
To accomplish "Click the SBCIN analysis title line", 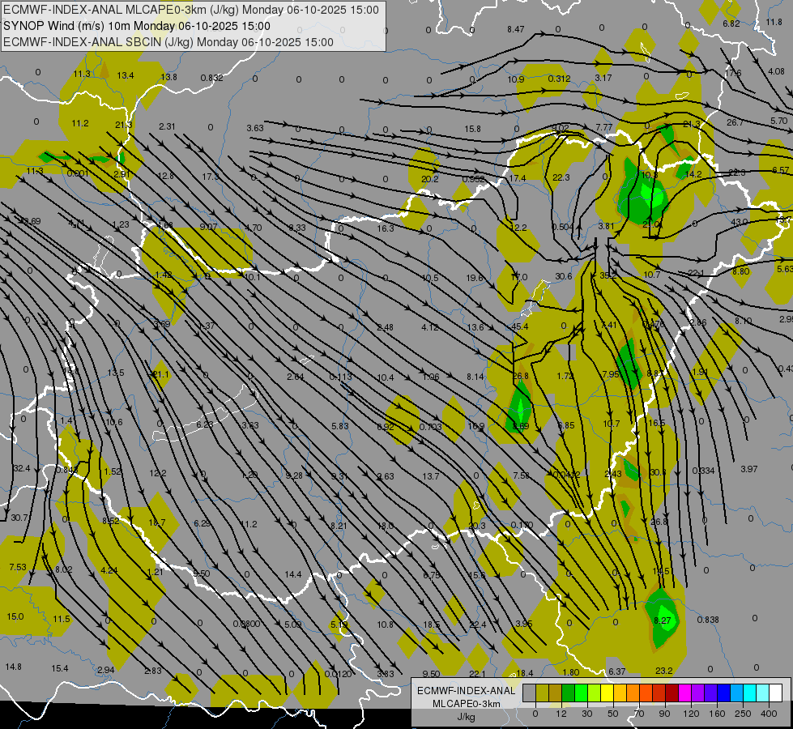I will [x=168, y=42].
